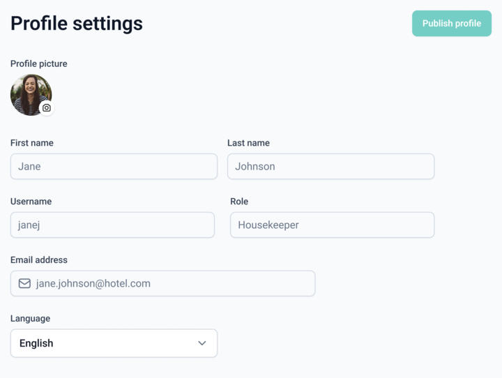
Task: Focus the Username field showing janej
Action: click(112, 225)
